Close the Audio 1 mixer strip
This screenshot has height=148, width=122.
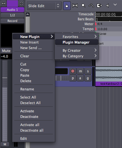(x=21, y=4)
